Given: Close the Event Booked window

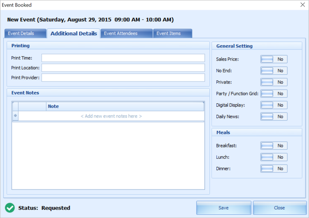Looking at the screenshot, I should point(303,5).
